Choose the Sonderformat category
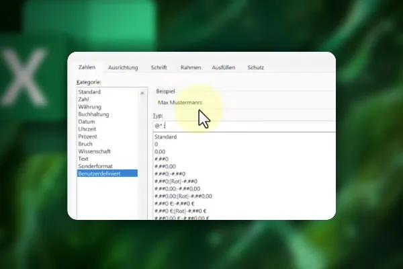 tap(107, 166)
